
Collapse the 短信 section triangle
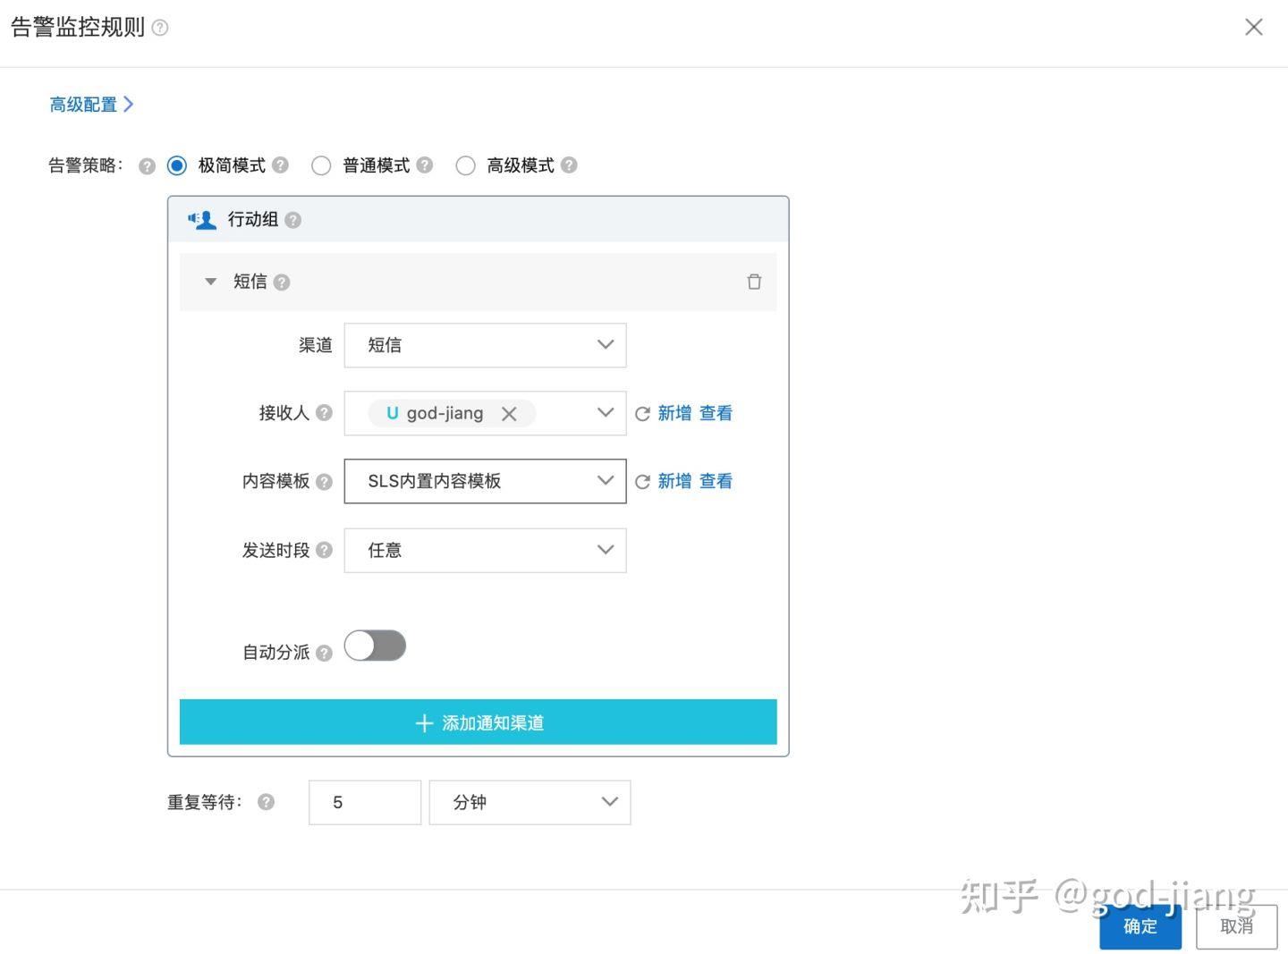tap(211, 282)
